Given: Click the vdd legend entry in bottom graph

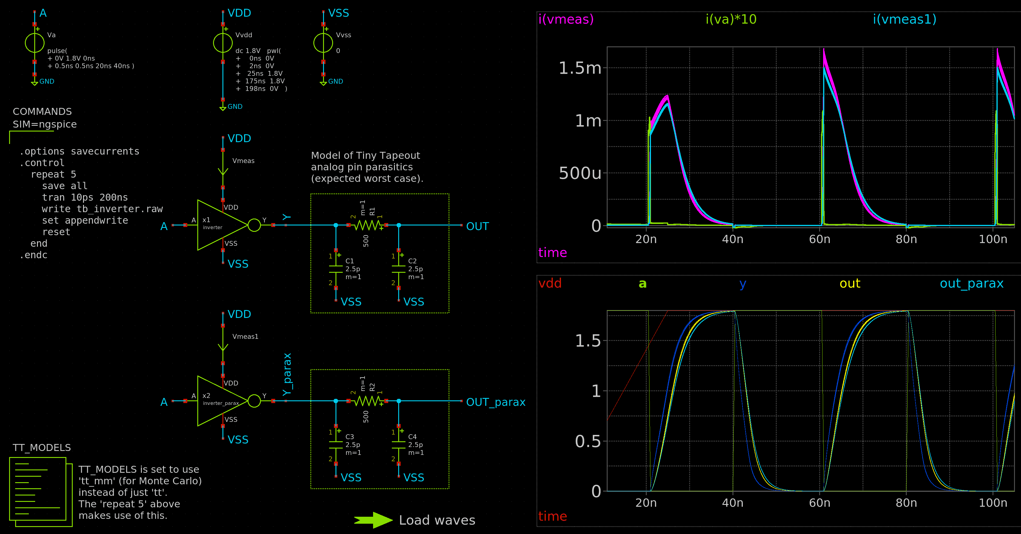Looking at the screenshot, I should point(550,283).
